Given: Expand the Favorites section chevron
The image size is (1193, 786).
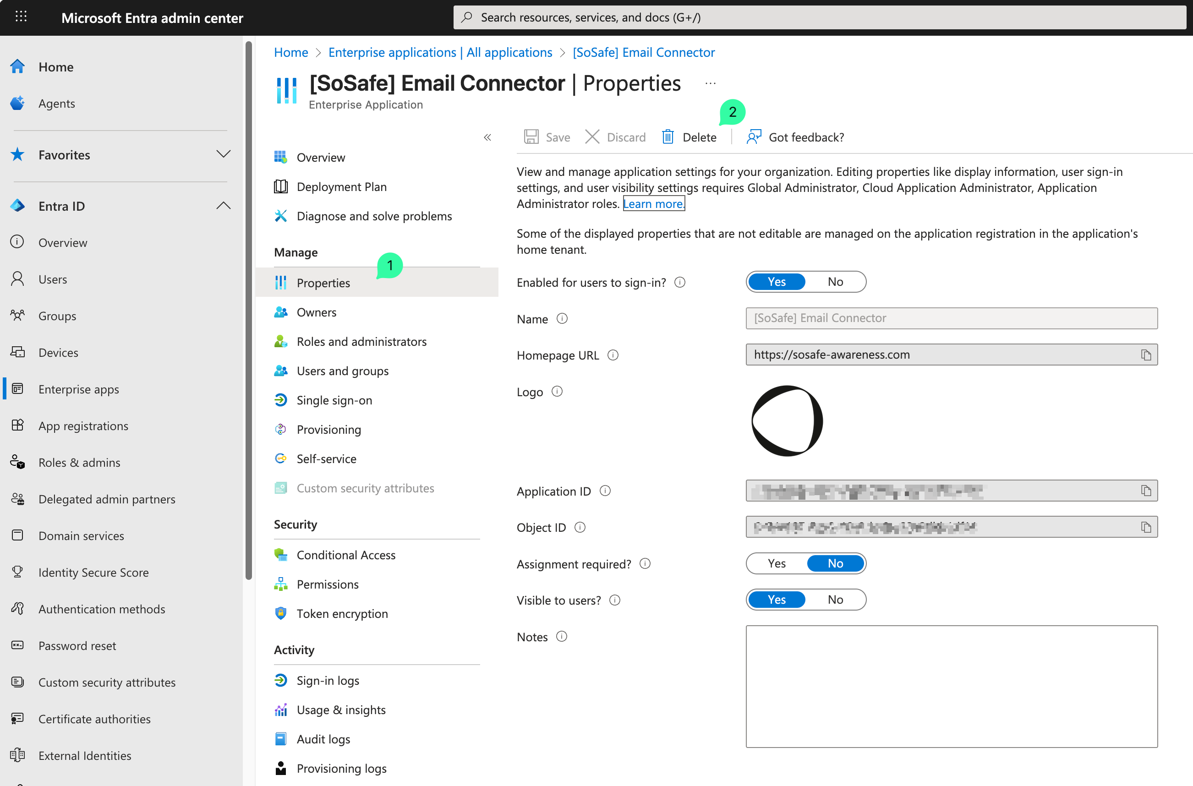Looking at the screenshot, I should coord(223,154).
